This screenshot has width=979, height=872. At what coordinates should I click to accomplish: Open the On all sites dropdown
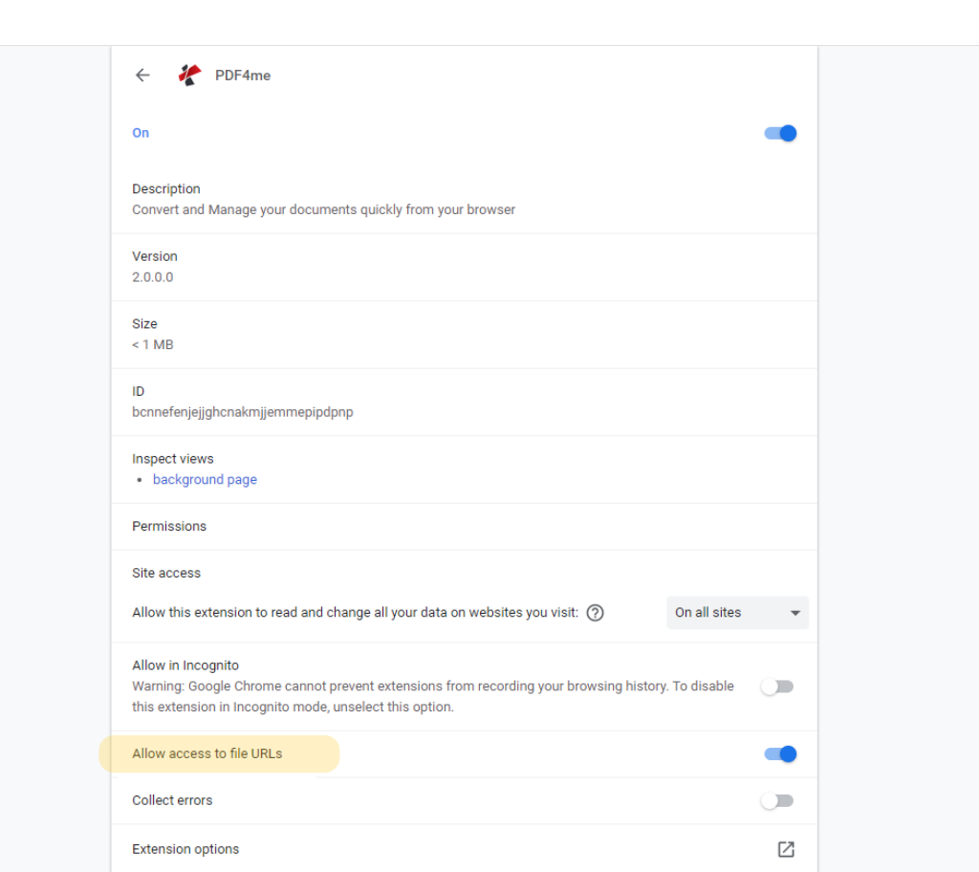tap(737, 613)
